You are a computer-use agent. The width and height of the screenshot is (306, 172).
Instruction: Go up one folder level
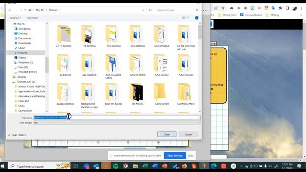pos(25,10)
